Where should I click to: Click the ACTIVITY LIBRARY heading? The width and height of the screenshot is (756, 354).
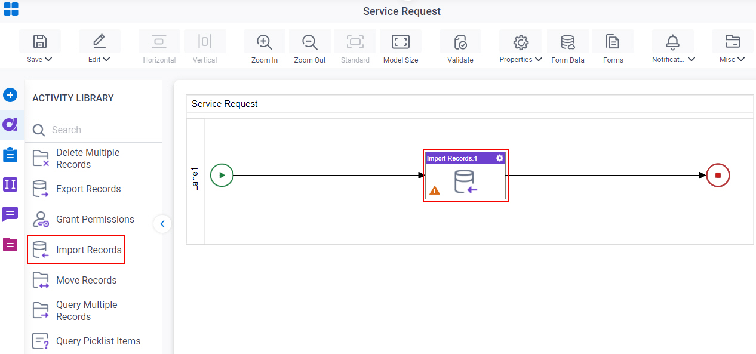73,98
